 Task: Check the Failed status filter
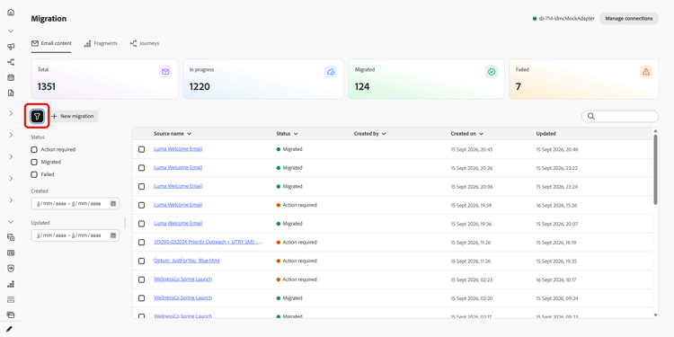34,174
